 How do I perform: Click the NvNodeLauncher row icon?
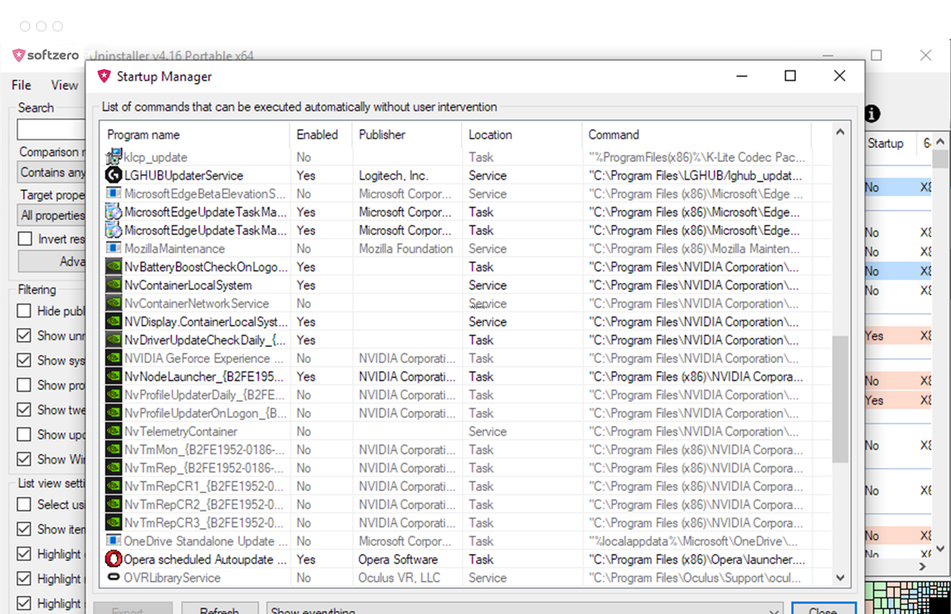click(x=114, y=376)
